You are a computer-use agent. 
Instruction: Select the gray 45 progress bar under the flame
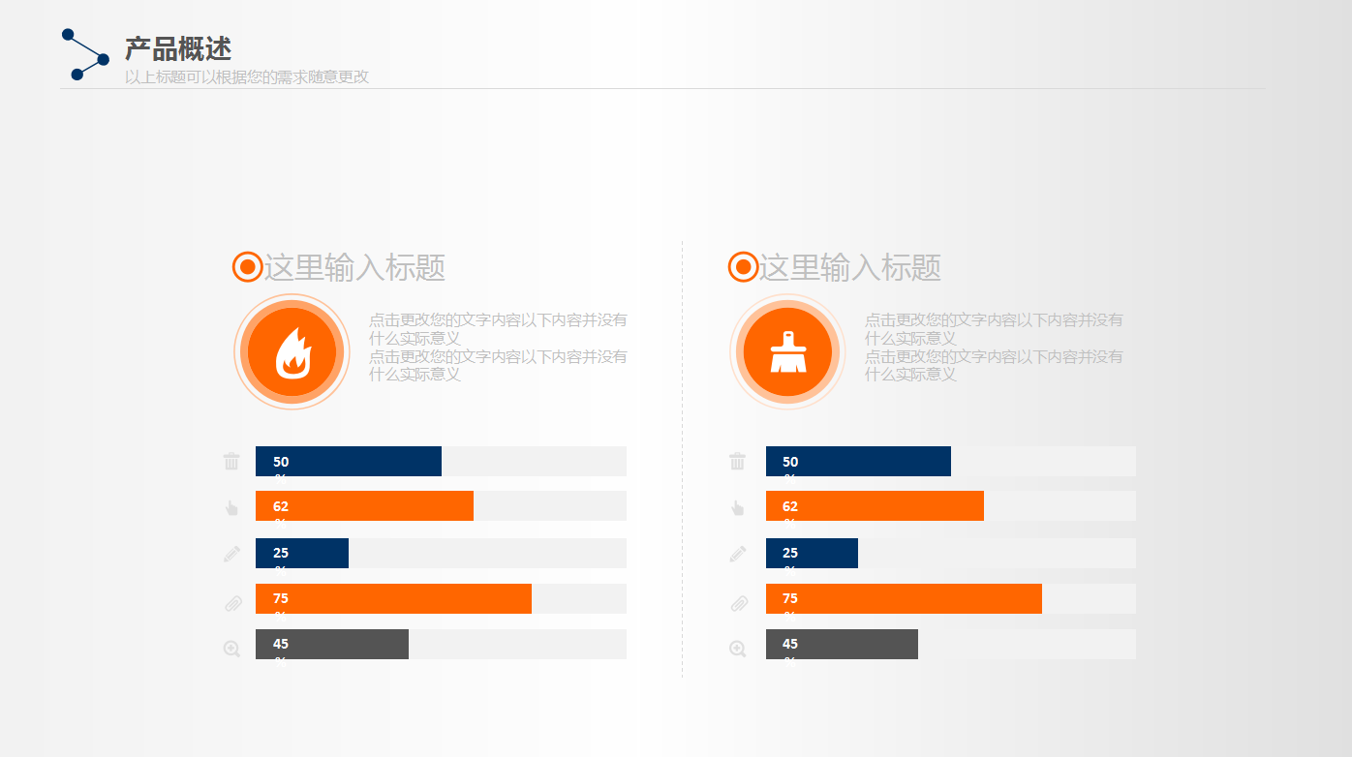tap(332, 644)
